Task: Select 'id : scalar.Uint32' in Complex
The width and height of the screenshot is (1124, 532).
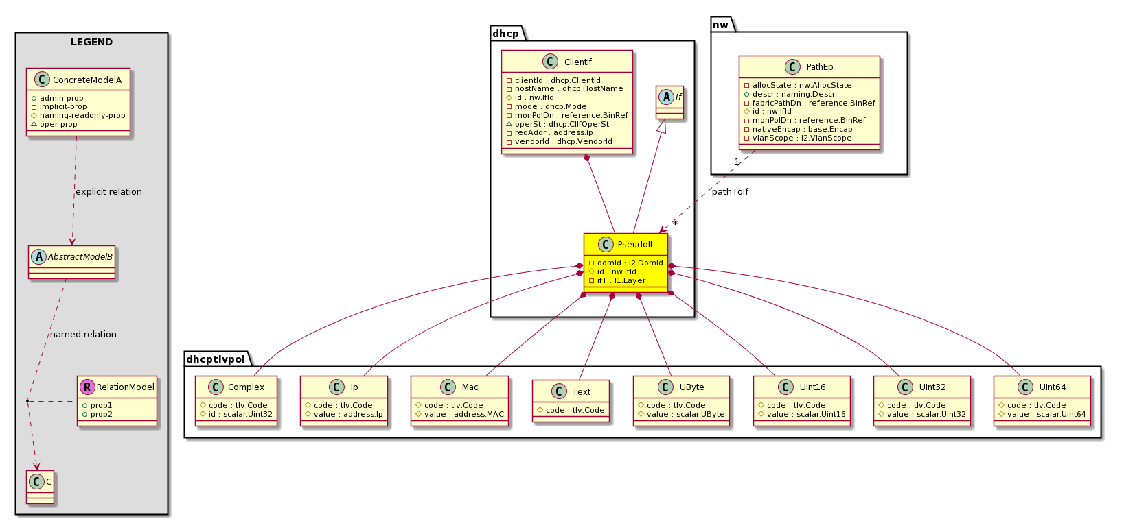Action: (x=240, y=414)
